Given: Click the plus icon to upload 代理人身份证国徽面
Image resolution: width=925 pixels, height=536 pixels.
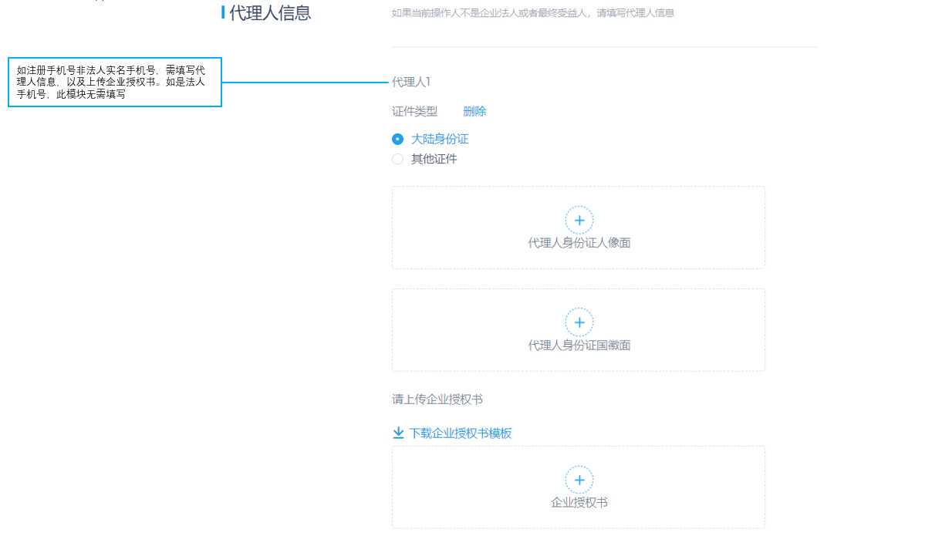Looking at the screenshot, I should click(579, 322).
